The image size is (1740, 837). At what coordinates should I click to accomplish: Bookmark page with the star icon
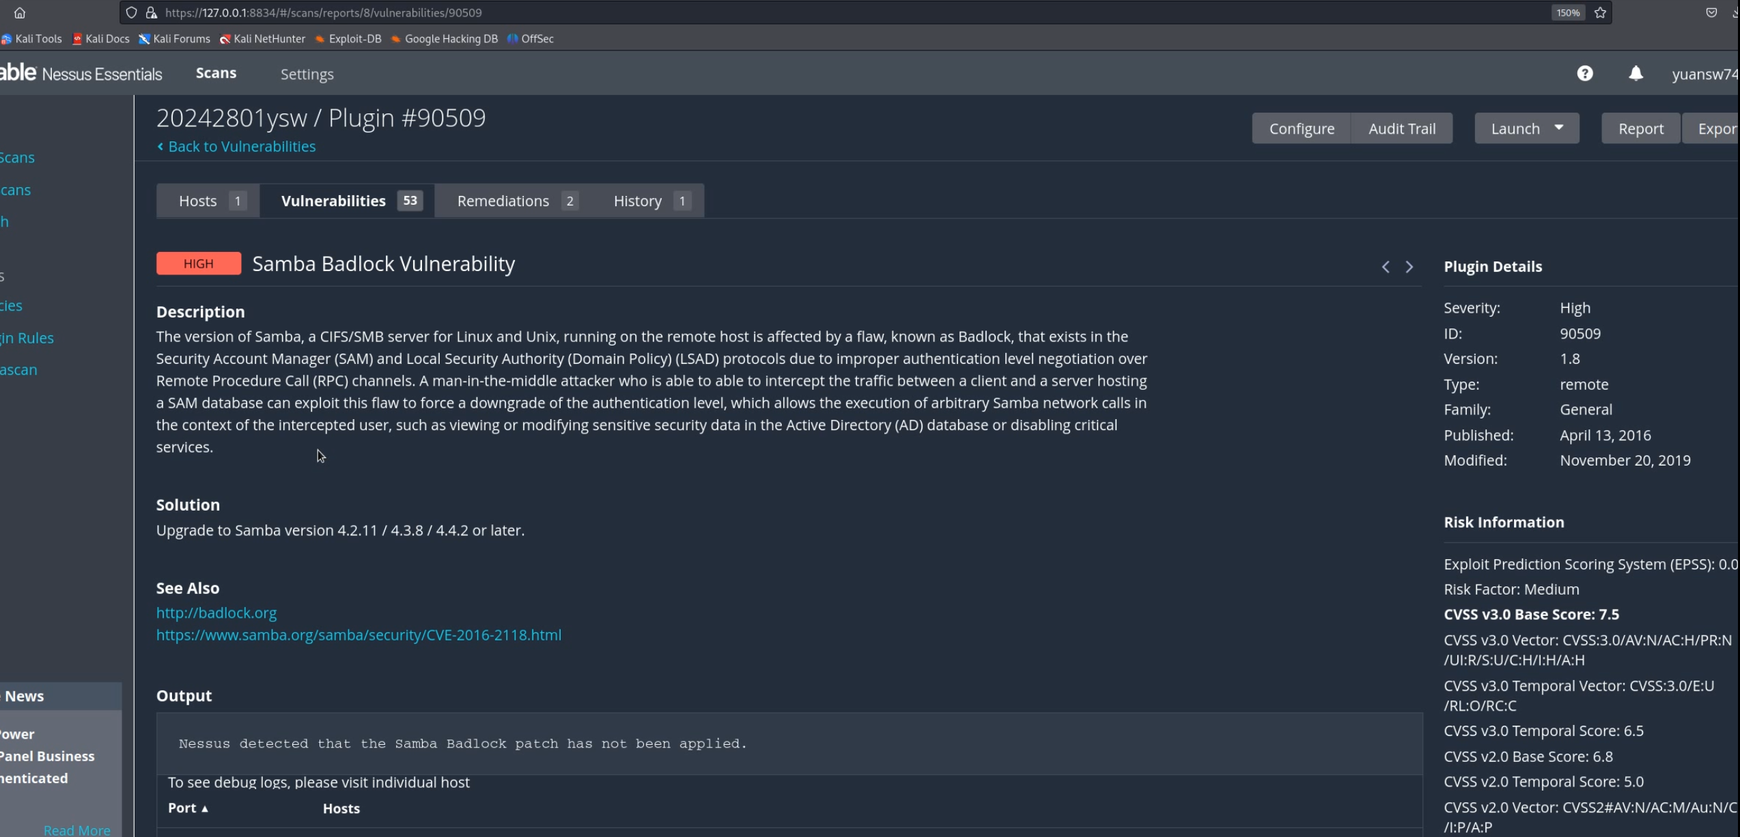pos(1600,12)
